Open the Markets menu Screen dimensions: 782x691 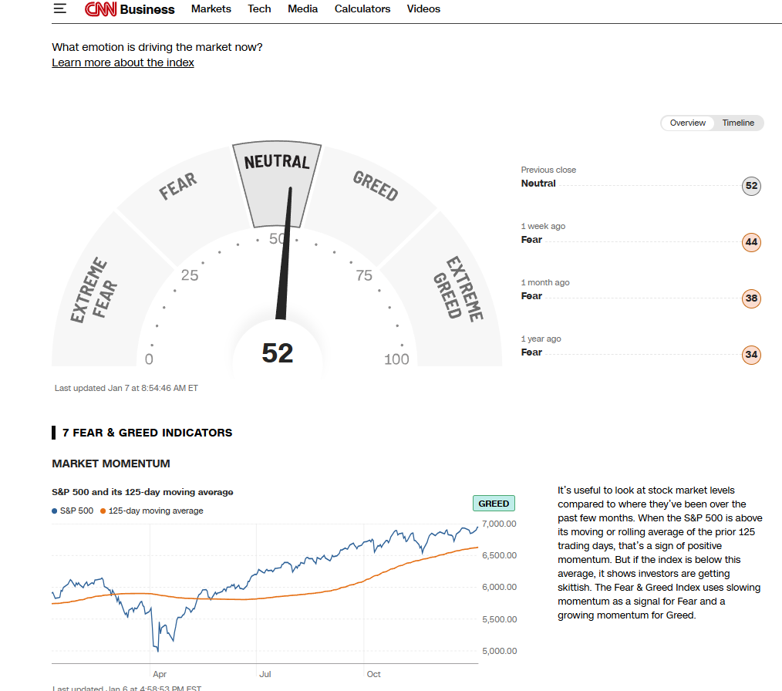click(x=211, y=9)
